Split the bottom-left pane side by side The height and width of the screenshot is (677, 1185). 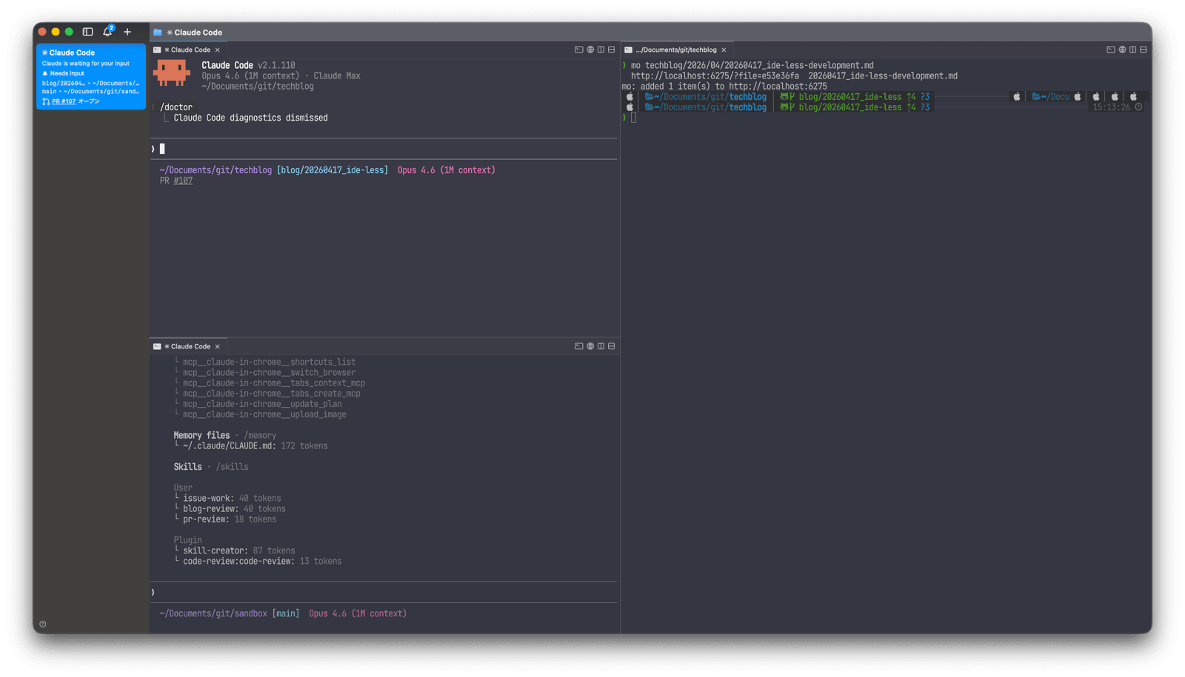pyautogui.click(x=601, y=346)
